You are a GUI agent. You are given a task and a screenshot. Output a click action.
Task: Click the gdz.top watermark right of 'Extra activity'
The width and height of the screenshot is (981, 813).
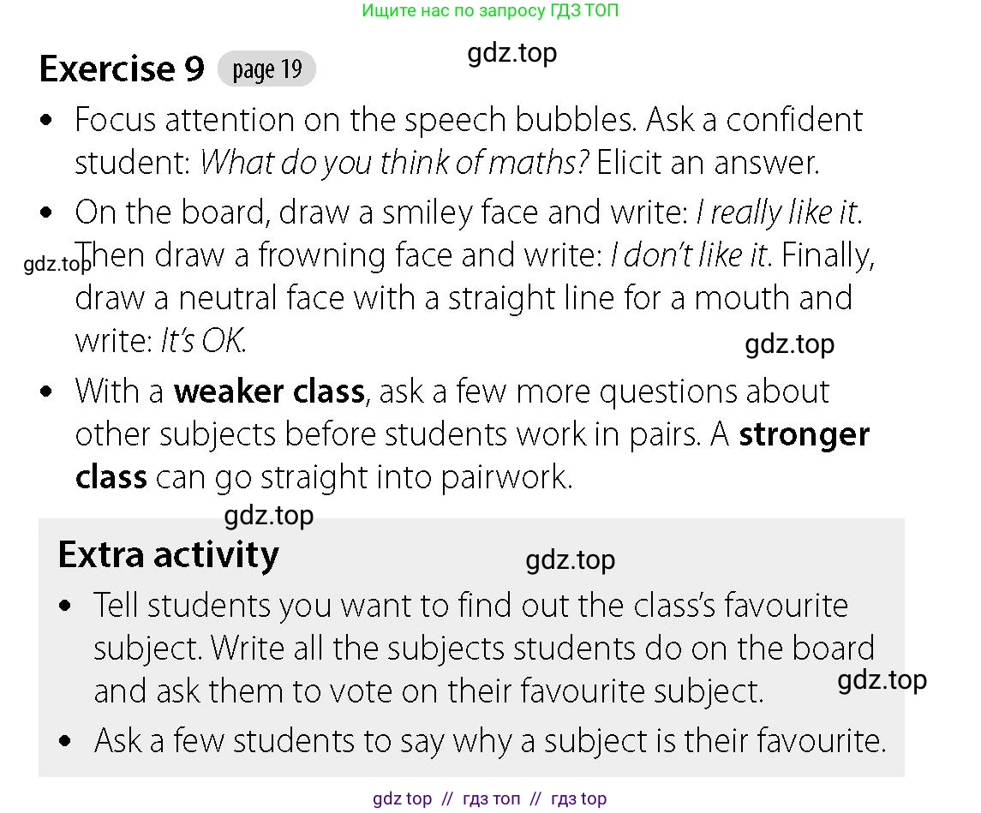pos(570,560)
